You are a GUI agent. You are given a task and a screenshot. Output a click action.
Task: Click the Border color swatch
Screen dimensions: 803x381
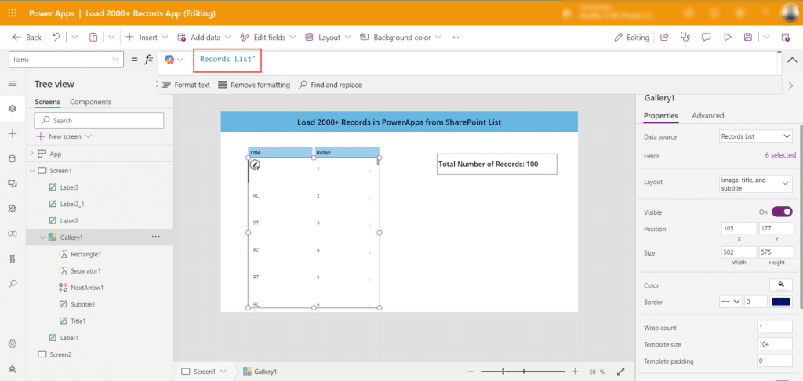(781, 302)
